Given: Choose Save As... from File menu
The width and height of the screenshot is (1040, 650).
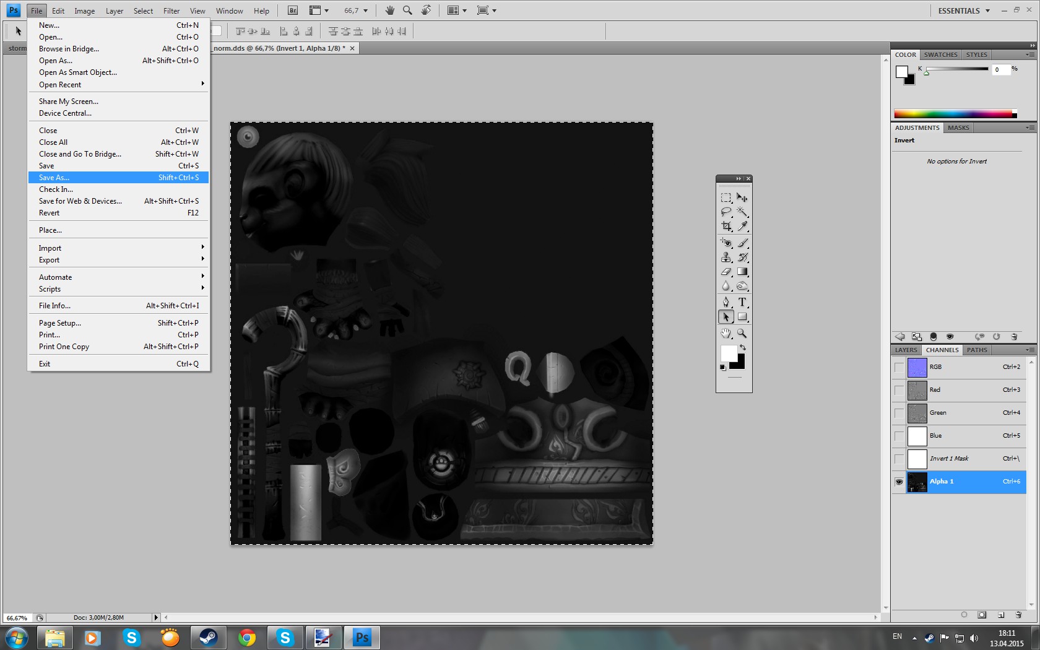Looking at the screenshot, I should pyautogui.click(x=118, y=177).
